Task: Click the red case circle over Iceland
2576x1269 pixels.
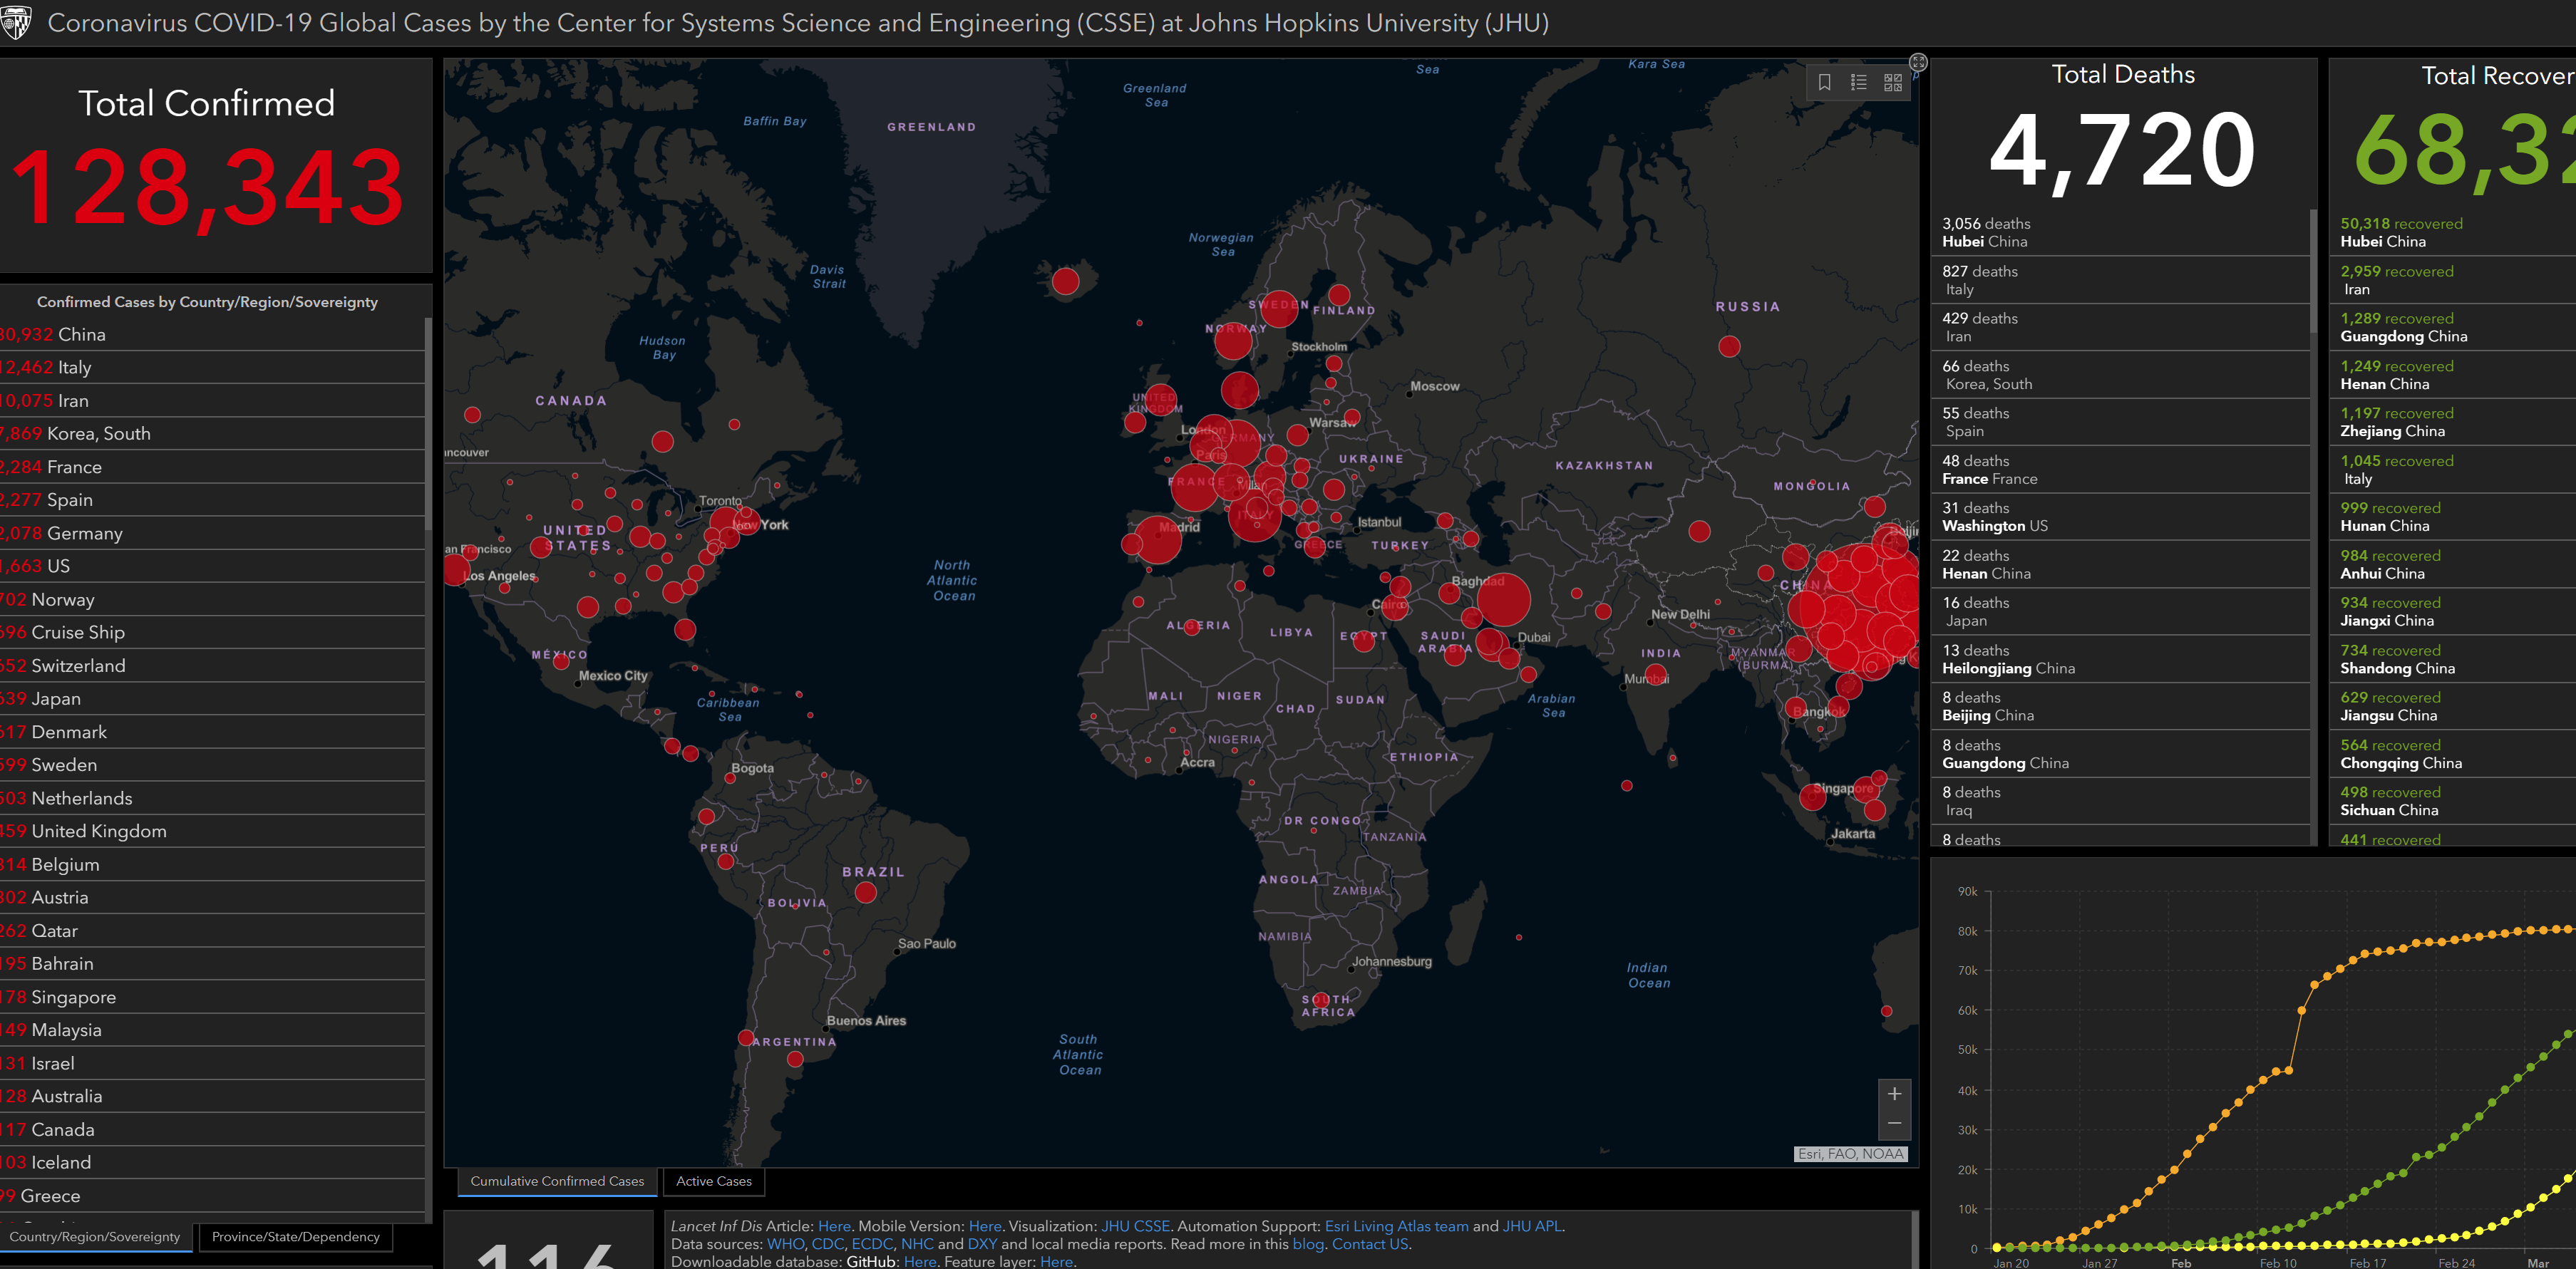Action: click(x=1066, y=281)
